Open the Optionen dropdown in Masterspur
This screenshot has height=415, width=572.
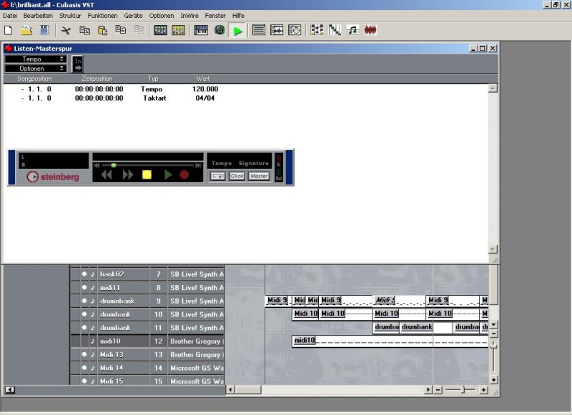(x=35, y=69)
